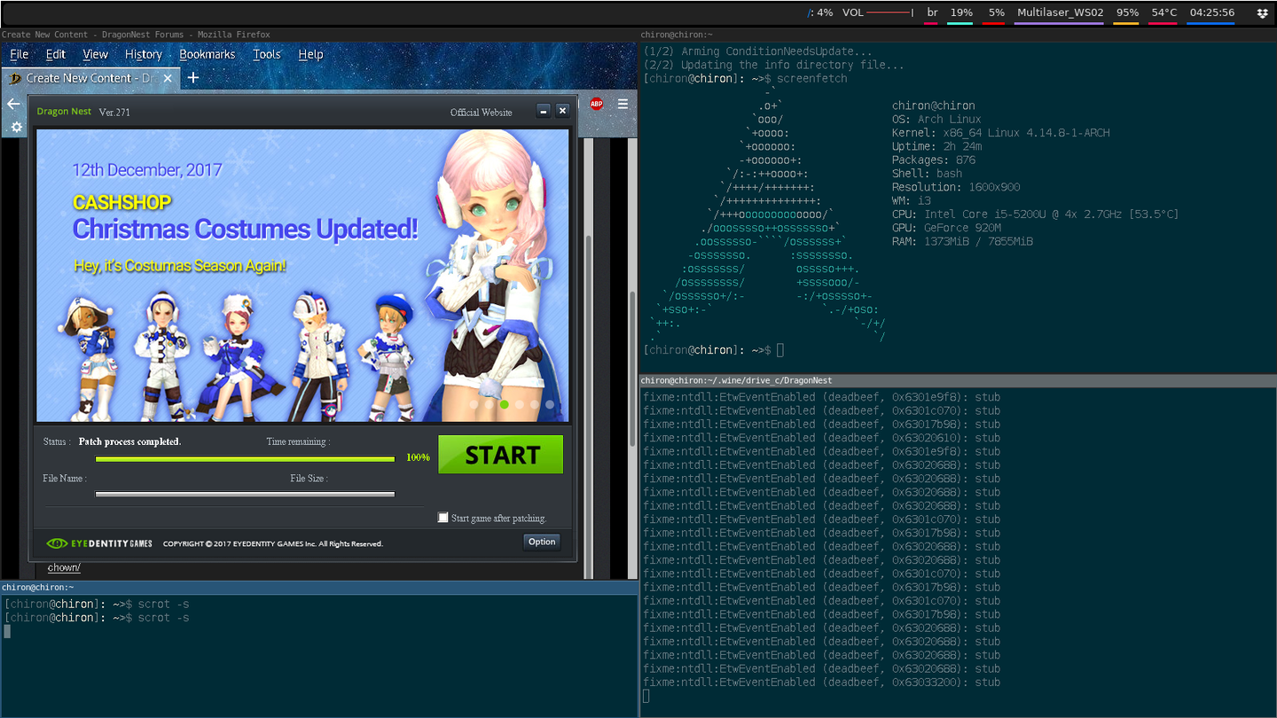Close the Create New Content tab
The height and width of the screenshot is (718, 1277).
pyautogui.click(x=169, y=78)
